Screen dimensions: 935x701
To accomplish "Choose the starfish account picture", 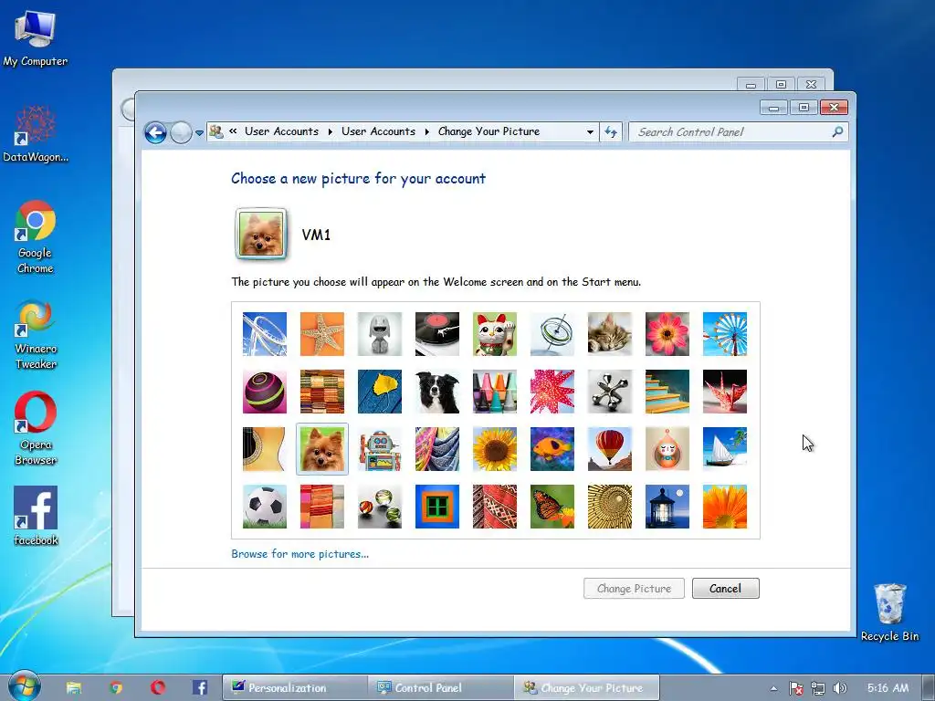I will click(322, 334).
